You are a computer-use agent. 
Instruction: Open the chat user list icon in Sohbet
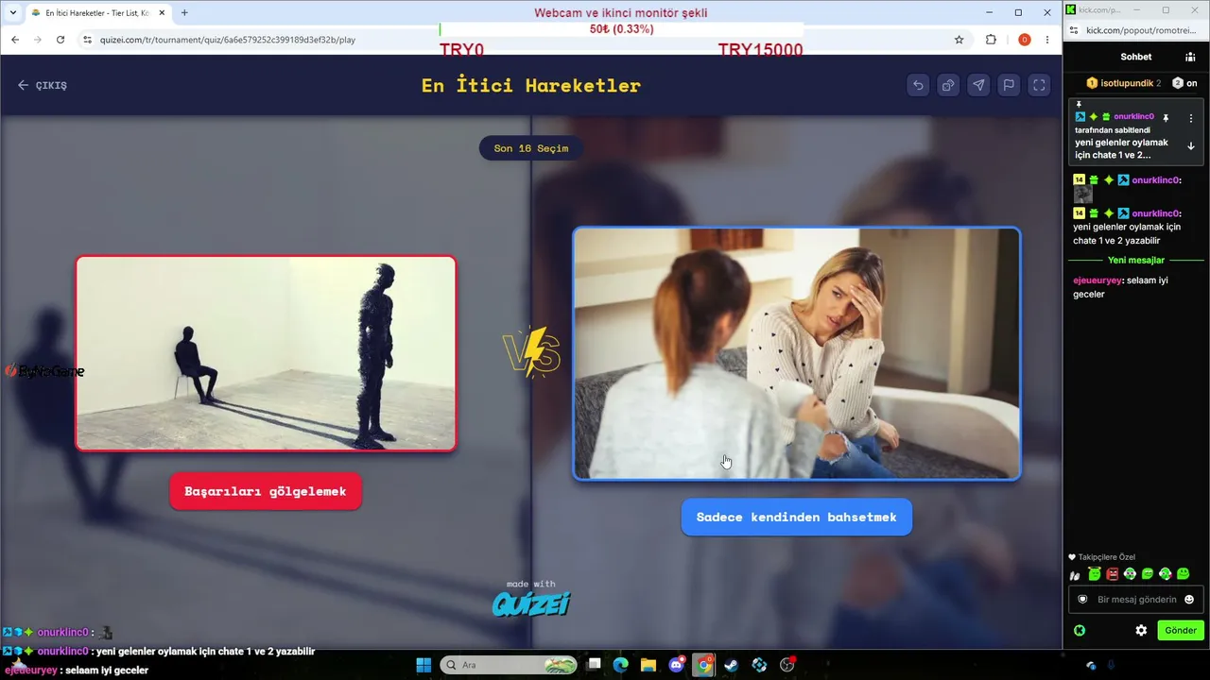(1190, 57)
